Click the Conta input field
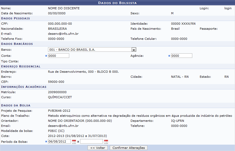 59,56
